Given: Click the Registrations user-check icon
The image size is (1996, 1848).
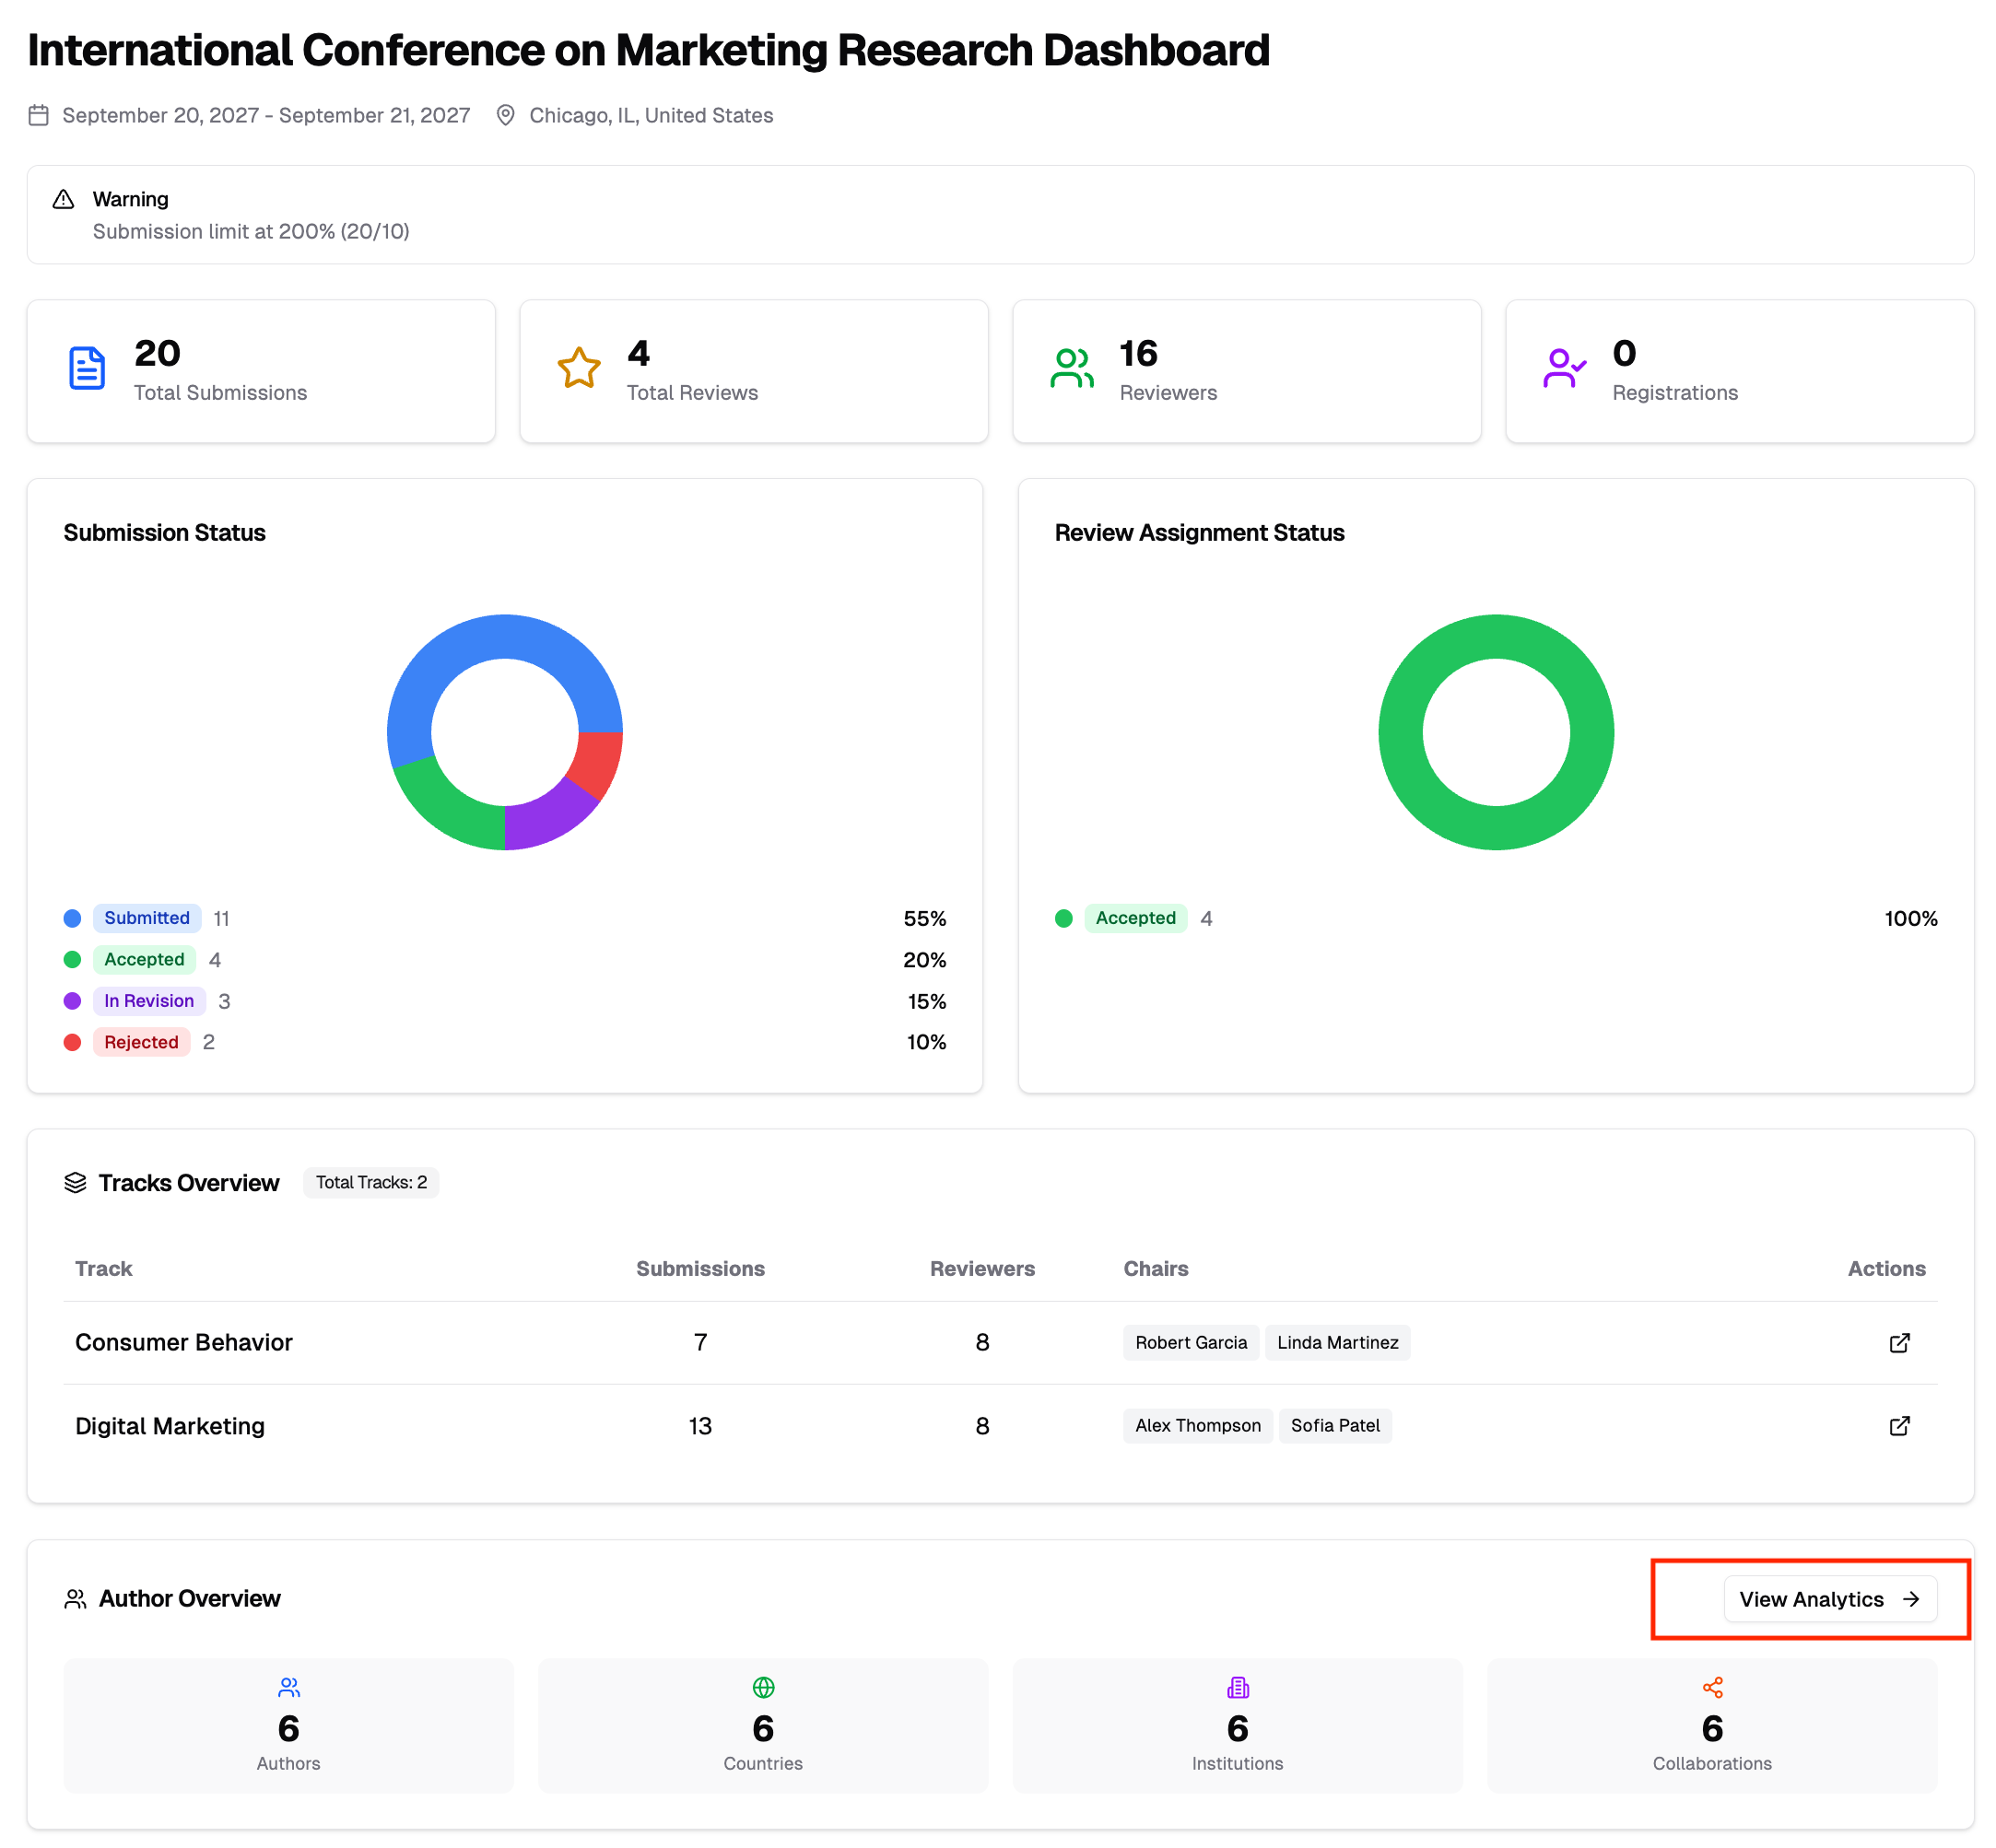Looking at the screenshot, I should click(1563, 368).
